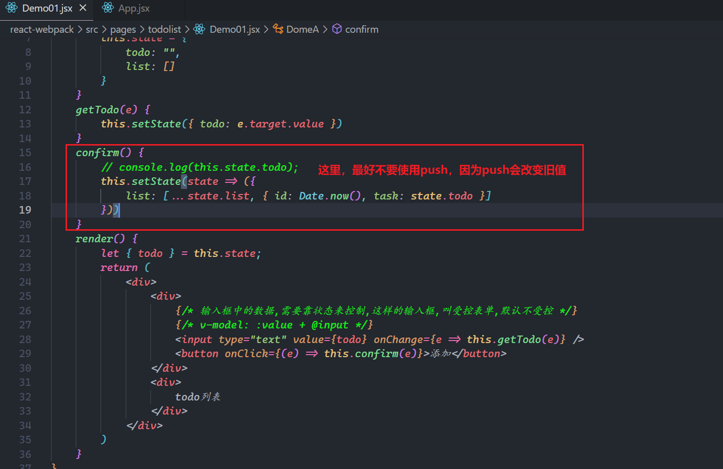
Task: Click the React icon on App.jsx tab
Action: [x=107, y=8]
